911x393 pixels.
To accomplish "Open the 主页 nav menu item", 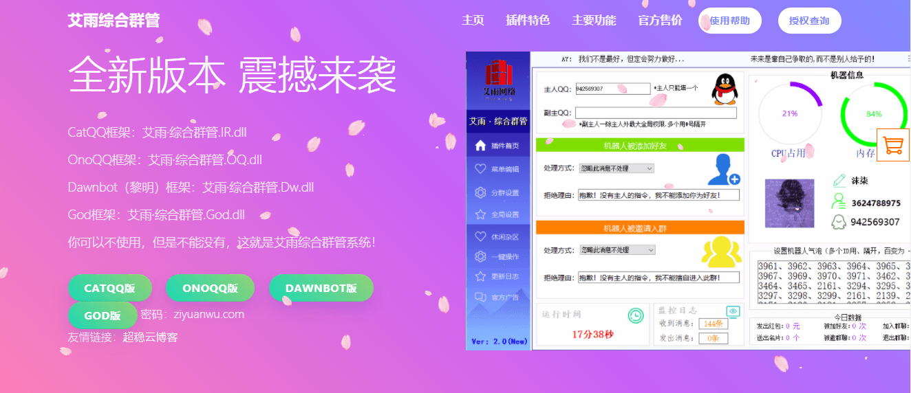I will click(473, 21).
